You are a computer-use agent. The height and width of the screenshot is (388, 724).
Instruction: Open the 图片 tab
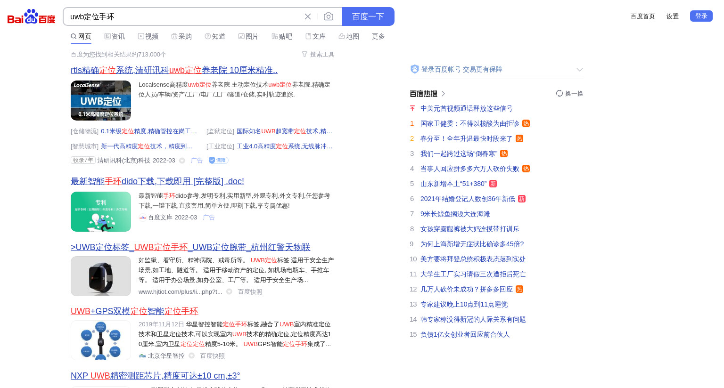(248, 36)
